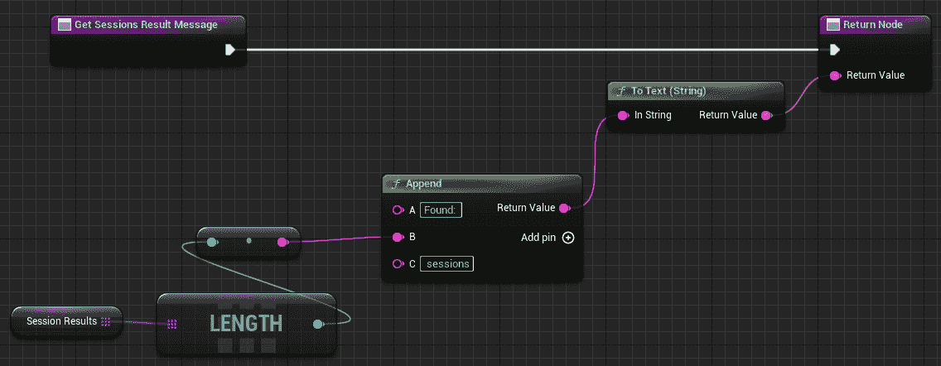Click the Return Node execution input pin
941x366 pixels.
[834, 50]
